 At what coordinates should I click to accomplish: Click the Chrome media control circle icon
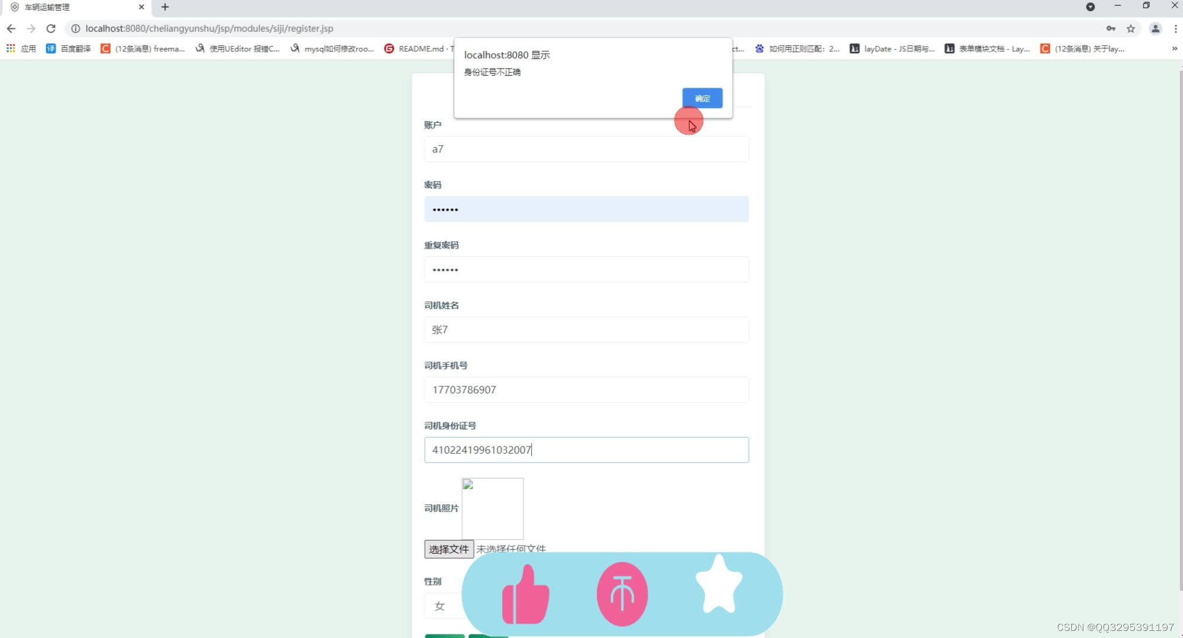(x=1090, y=7)
